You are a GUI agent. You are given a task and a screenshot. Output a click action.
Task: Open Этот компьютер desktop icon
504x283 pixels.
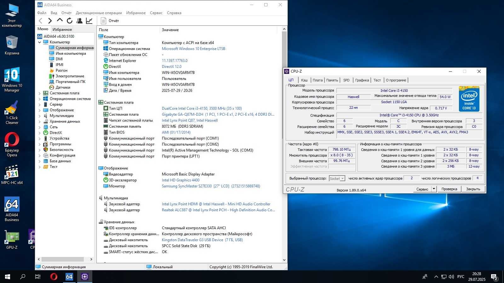12,15
